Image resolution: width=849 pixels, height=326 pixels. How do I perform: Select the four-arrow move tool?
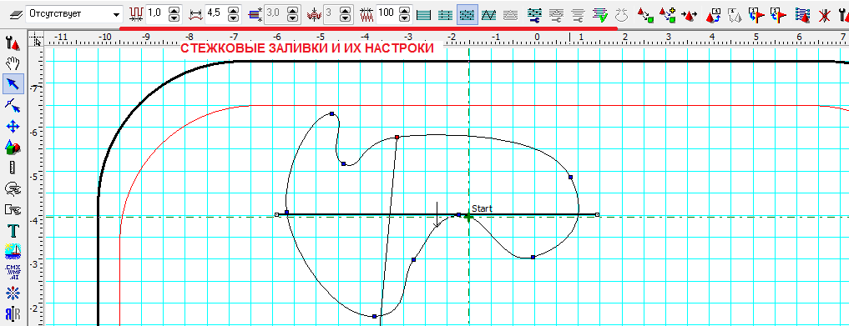(13, 126)
